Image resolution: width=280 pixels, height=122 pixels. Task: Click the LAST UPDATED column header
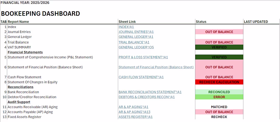256,22
